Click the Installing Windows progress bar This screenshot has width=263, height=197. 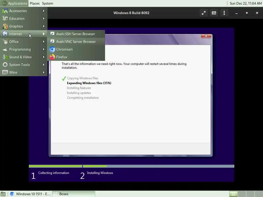point(158,166)
